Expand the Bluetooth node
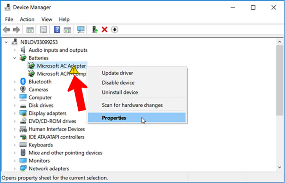The width and height of the screenshot is (285, 183). pos(15,82)
